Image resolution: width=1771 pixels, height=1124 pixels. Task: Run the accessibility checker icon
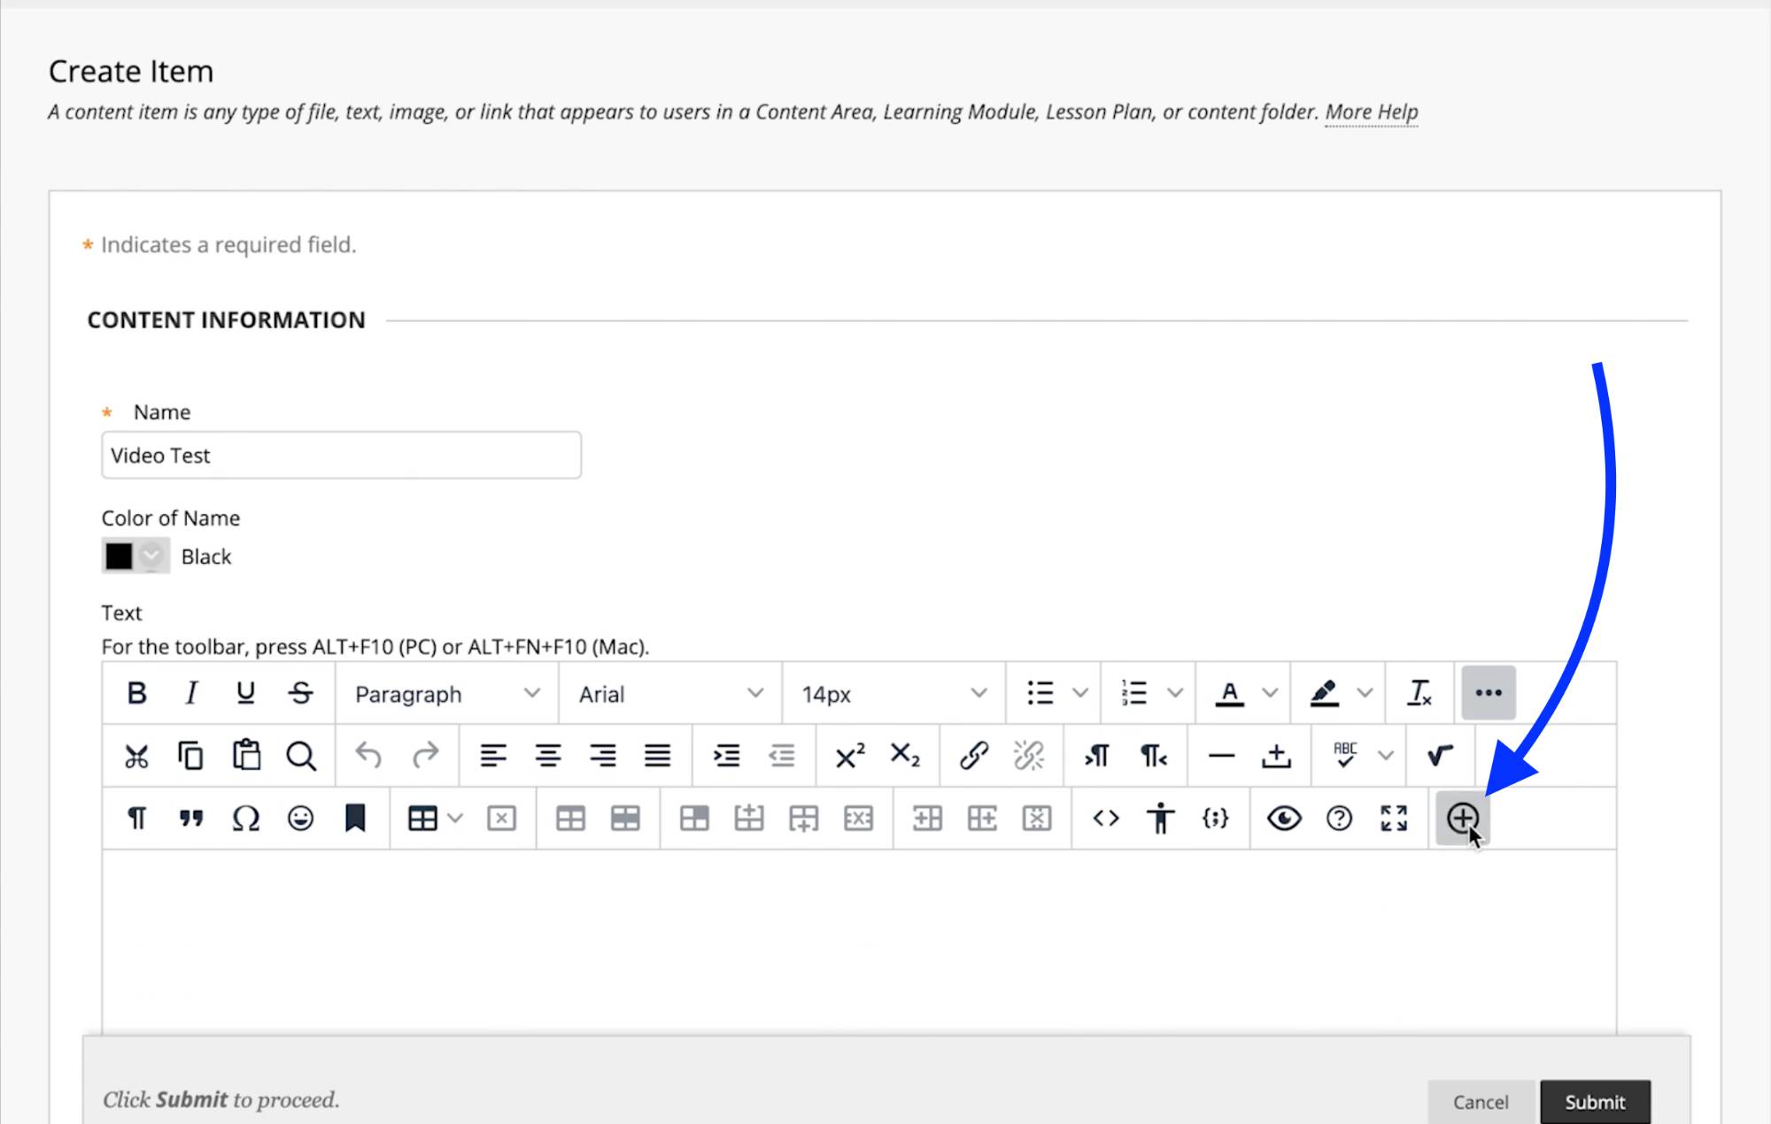tap(1160, 818)
